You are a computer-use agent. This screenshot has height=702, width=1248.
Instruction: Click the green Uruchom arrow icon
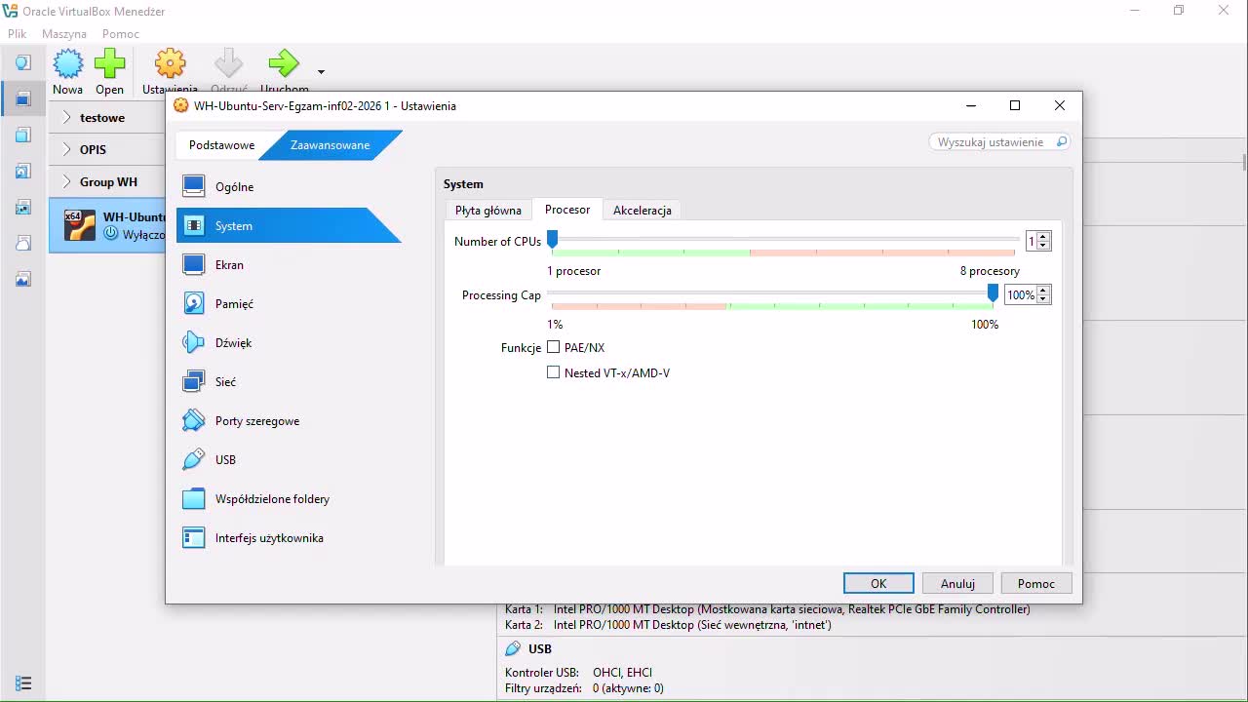pyautogui.click(x=284, y=63)
